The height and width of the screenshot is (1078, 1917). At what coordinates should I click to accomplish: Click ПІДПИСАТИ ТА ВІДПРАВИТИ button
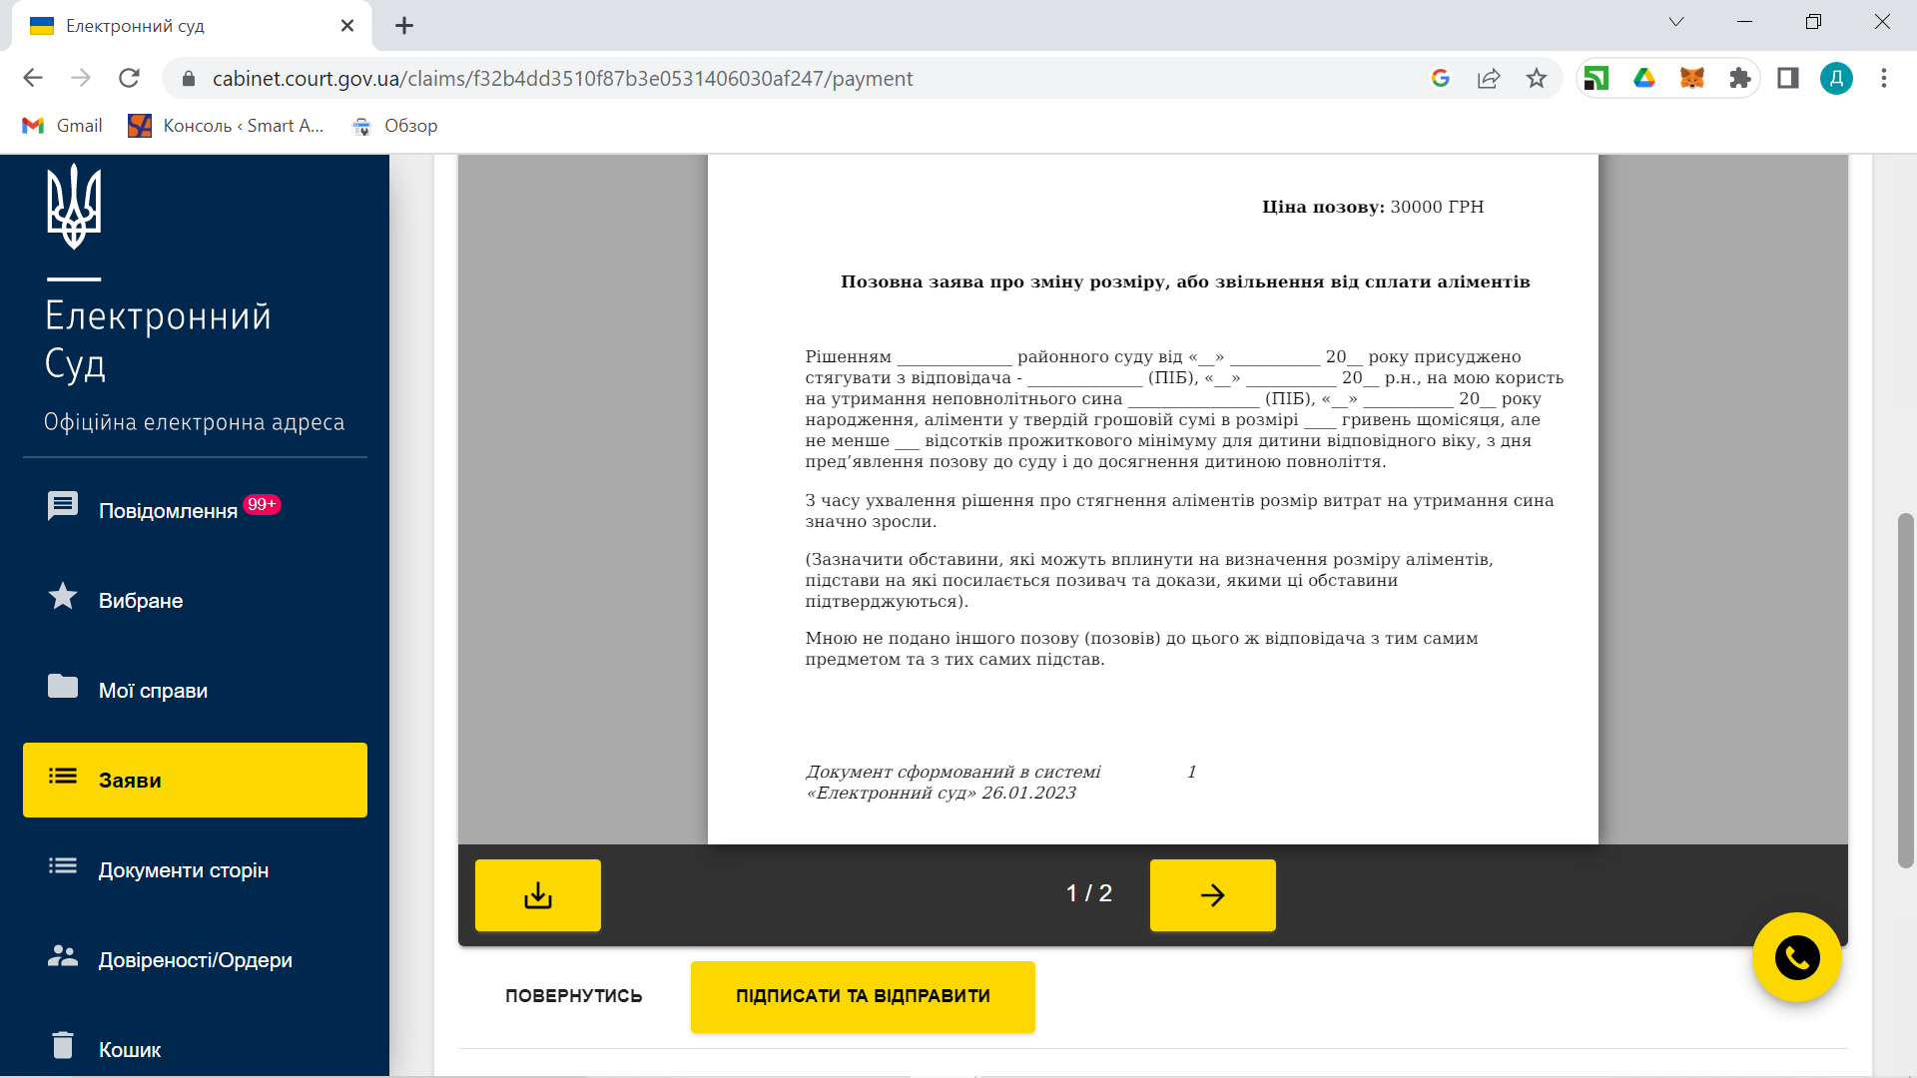tap(863, 996)
